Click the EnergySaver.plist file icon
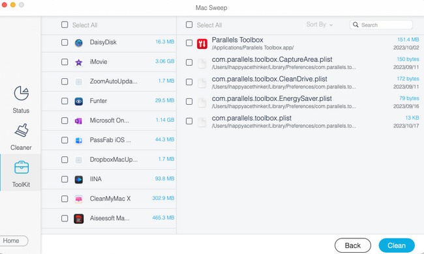Image resolution: width=424 pixels, height=254 pixels. coord(202,102)
